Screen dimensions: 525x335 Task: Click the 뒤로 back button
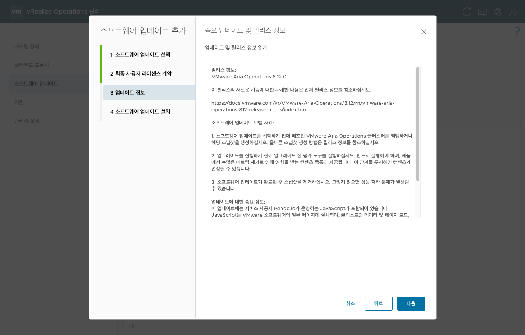point(378,304)
